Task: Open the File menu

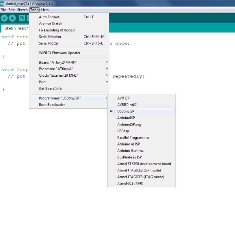Action: [3, 10]
